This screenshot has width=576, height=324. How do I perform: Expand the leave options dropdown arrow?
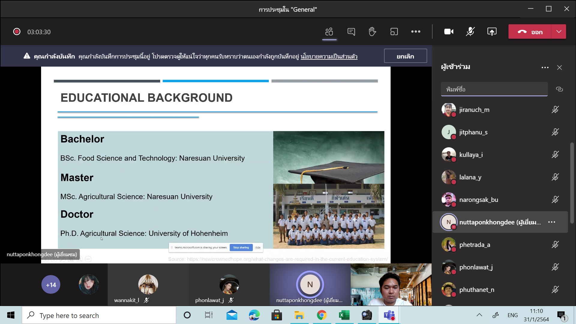pos(559,31)
